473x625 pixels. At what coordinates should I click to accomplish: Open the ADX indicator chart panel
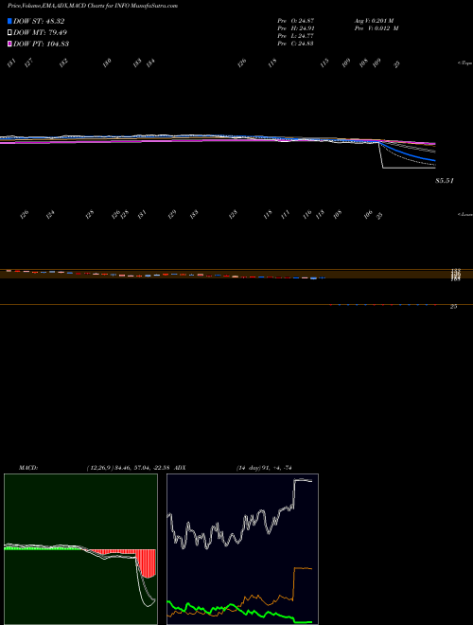coord(242,549)
